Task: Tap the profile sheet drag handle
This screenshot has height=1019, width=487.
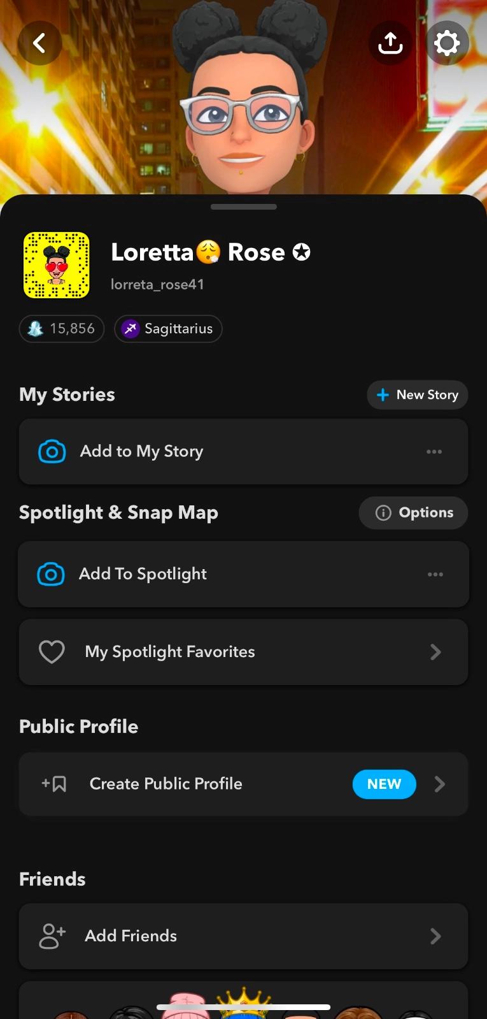Action: point(243,206)
